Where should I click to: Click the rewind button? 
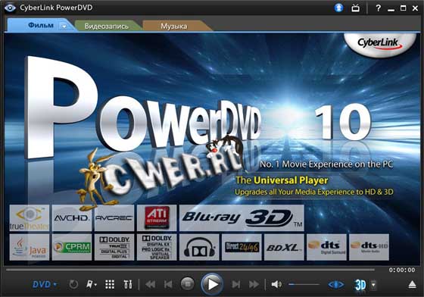[x=151, y=285]
